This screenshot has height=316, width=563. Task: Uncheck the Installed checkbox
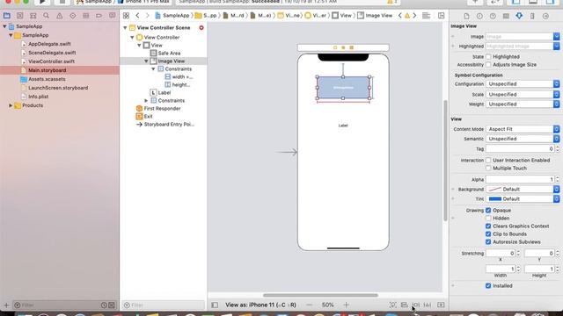[488, 286]
